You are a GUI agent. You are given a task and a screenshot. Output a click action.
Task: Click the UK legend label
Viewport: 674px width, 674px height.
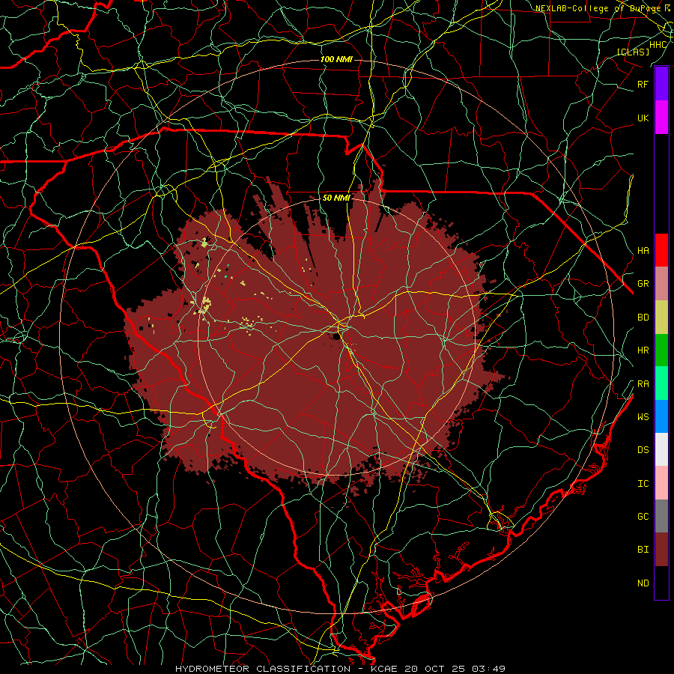tap(643, 118)
